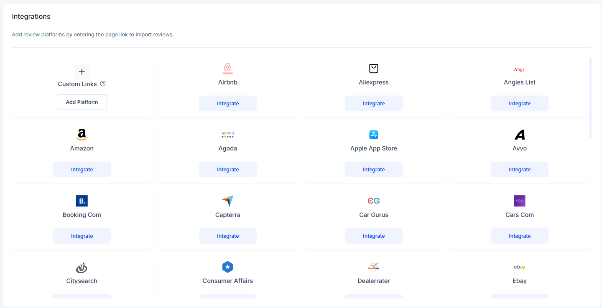
Task: Click the Dealerrater platform name
Action: (x=374, y=281)
